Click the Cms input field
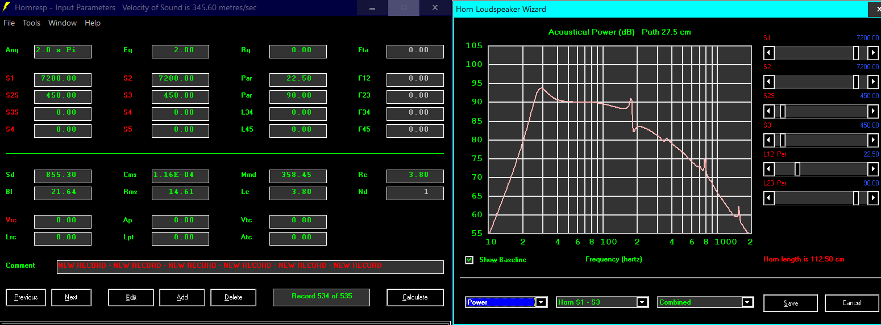The height and width of the screenshot is (325, 881). [x=180, y=176]
